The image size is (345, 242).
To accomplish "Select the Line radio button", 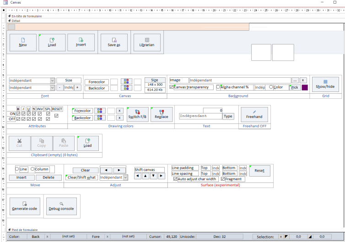I will coord(17,169).
